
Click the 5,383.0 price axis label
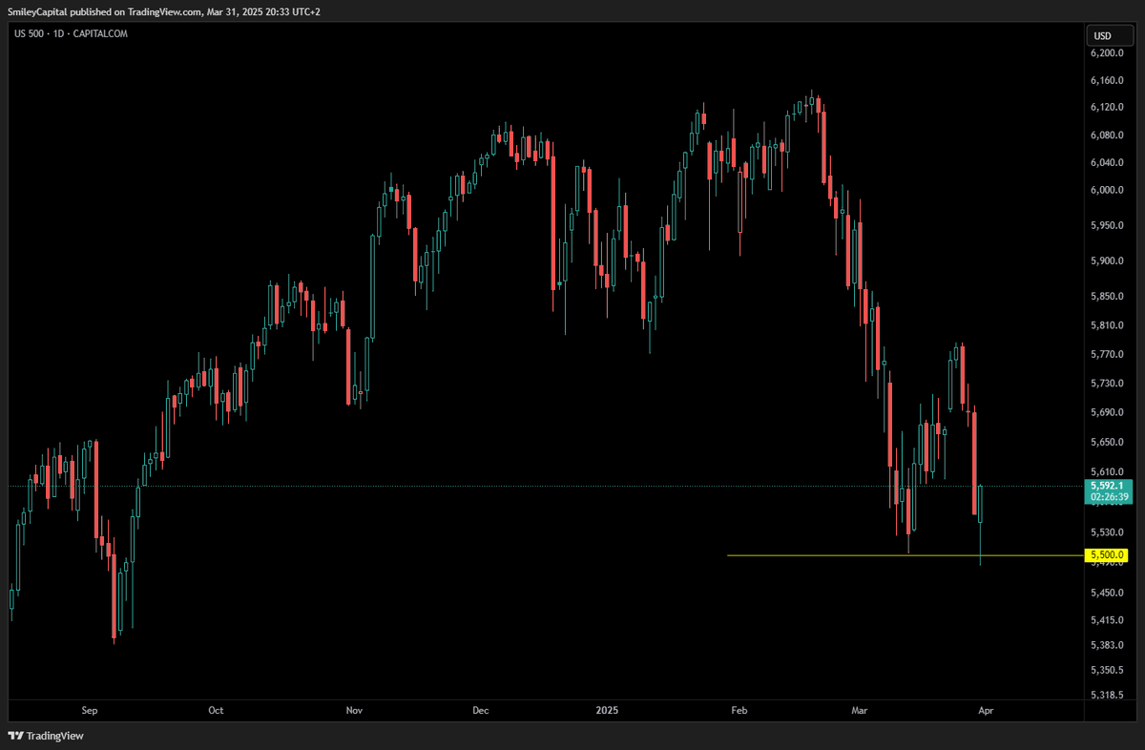pos(1107,644)
